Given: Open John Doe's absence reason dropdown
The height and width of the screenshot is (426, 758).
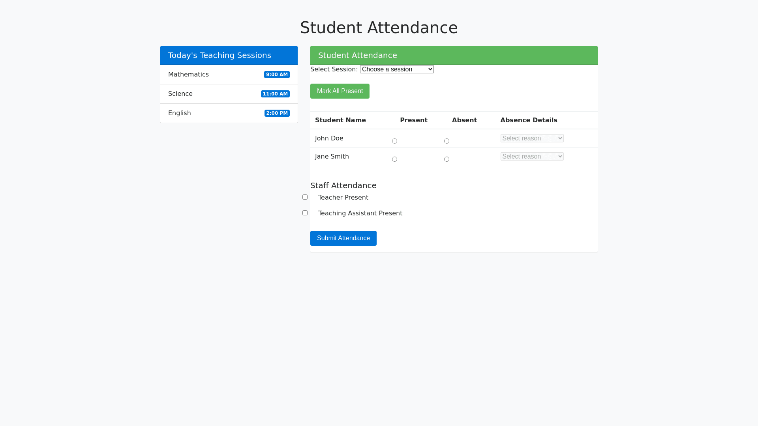Looking at the screenshot, I should click(x=532, y=138).
